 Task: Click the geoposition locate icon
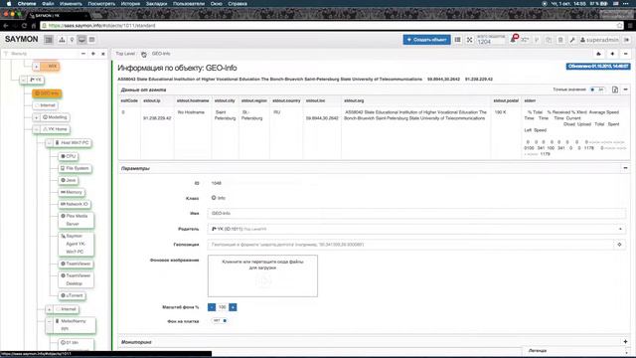tap(619, 245)
